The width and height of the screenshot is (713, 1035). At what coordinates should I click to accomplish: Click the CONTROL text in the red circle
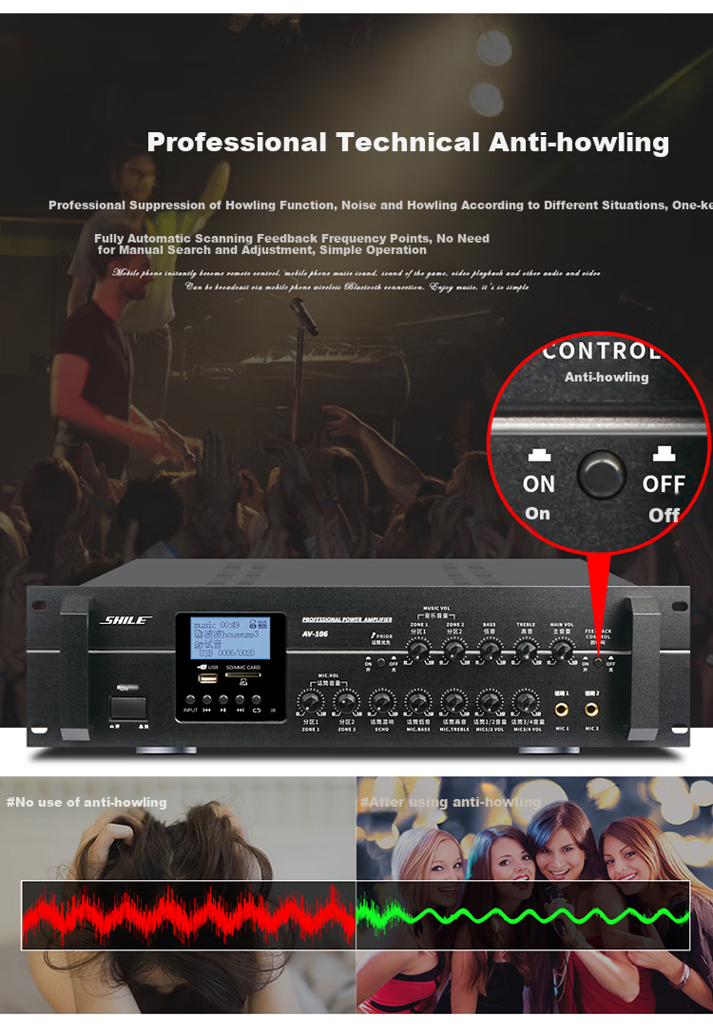click(x=602, y=352)
